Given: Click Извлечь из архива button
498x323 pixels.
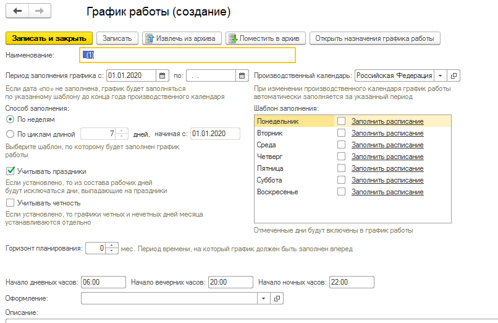Looking at the screenshot, I should click(182, 38).
